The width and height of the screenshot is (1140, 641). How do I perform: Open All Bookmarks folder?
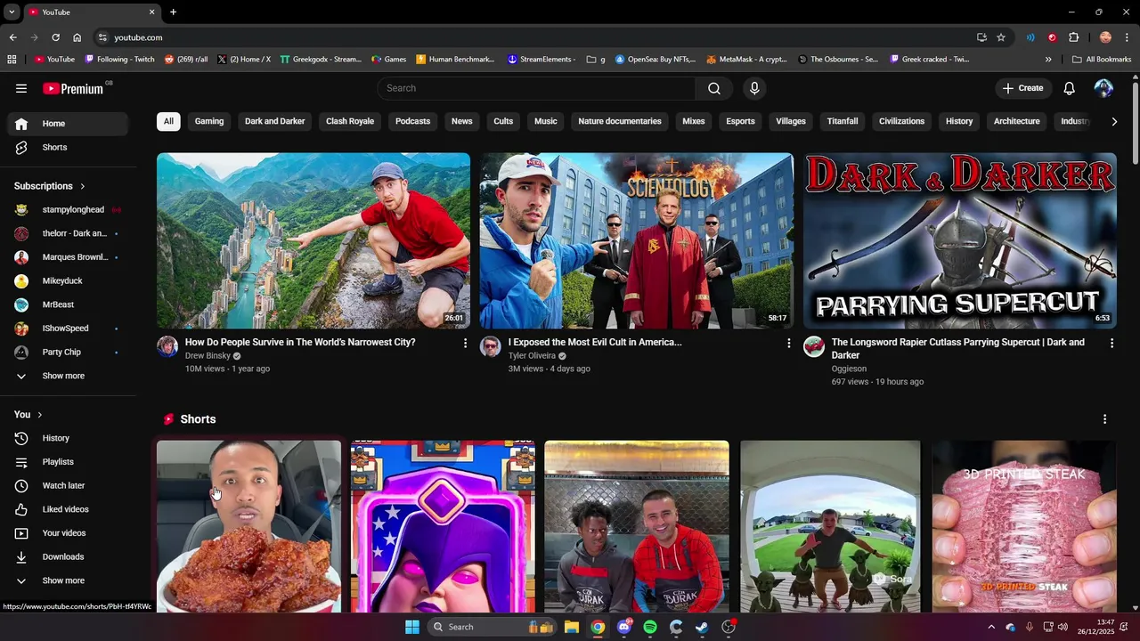pos(1102,60)
